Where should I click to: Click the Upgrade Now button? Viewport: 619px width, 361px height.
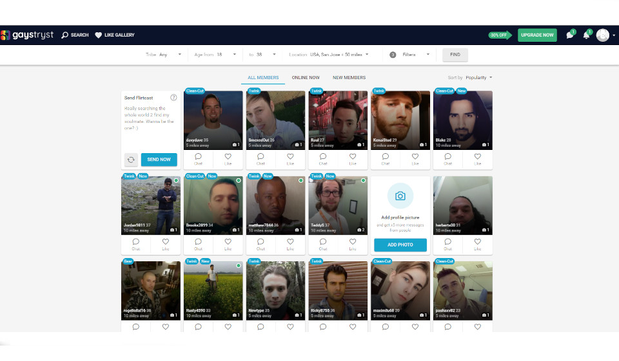point(537,35)
